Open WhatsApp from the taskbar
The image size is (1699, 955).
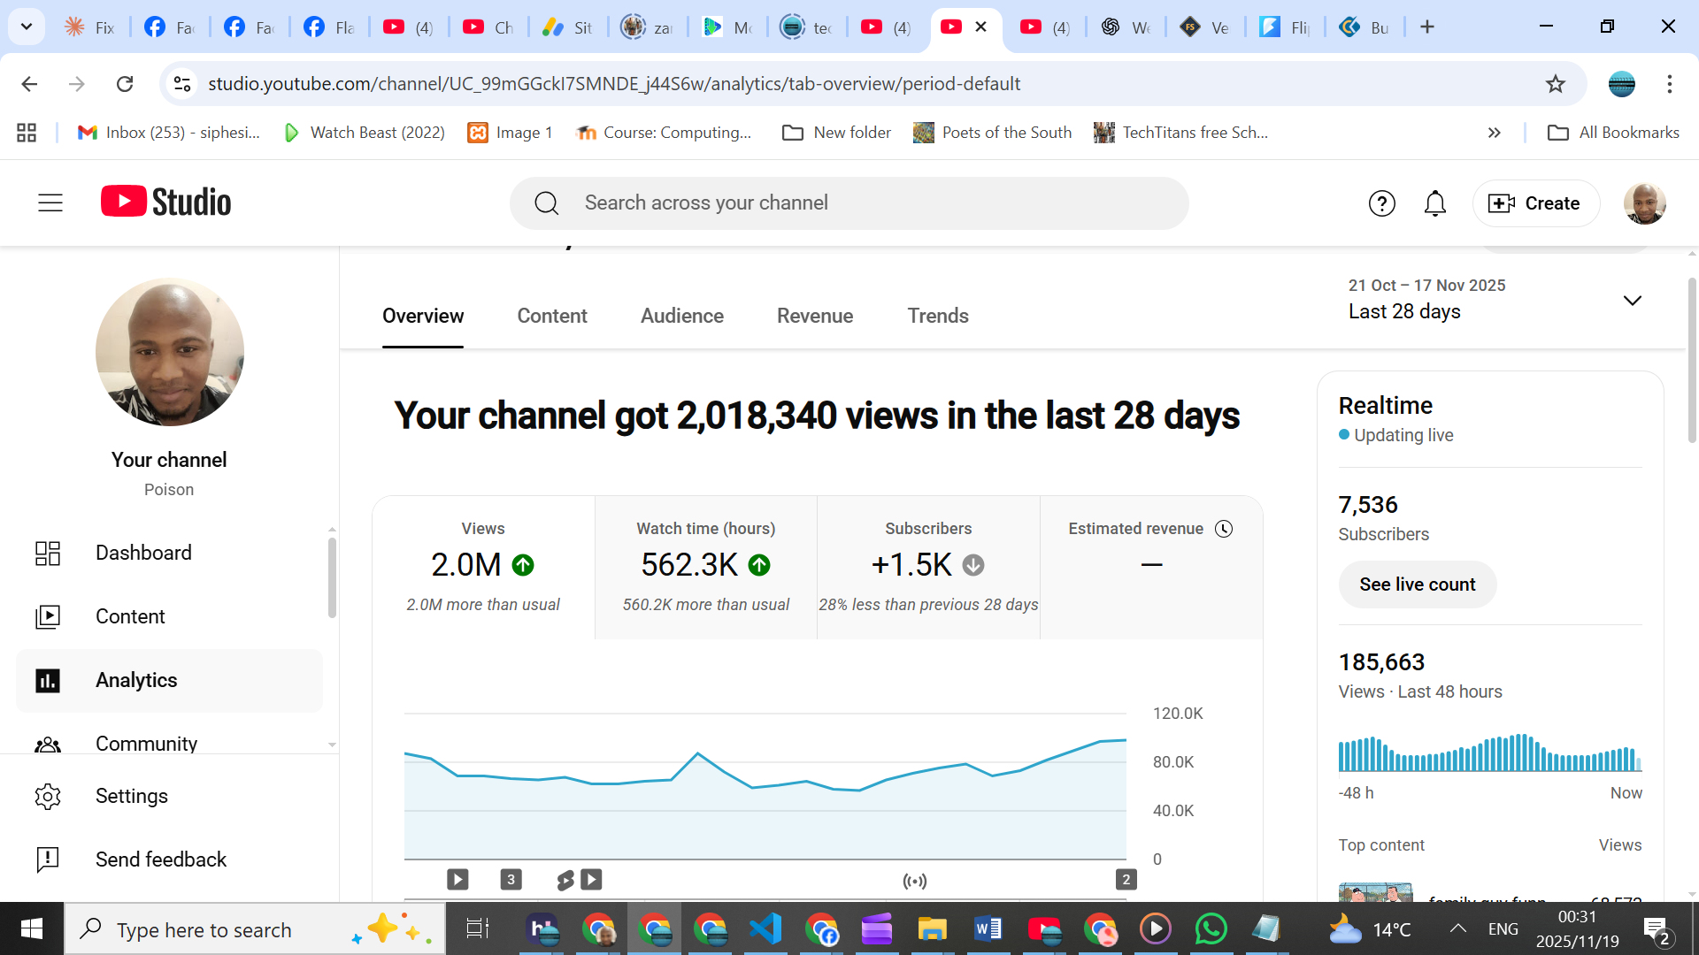click(1211, 929)
